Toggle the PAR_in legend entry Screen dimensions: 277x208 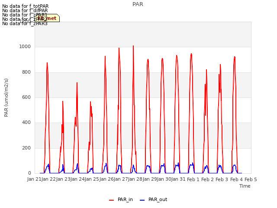click(x=121, y=200)
